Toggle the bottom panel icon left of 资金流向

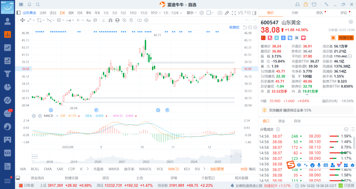point(18,178)
